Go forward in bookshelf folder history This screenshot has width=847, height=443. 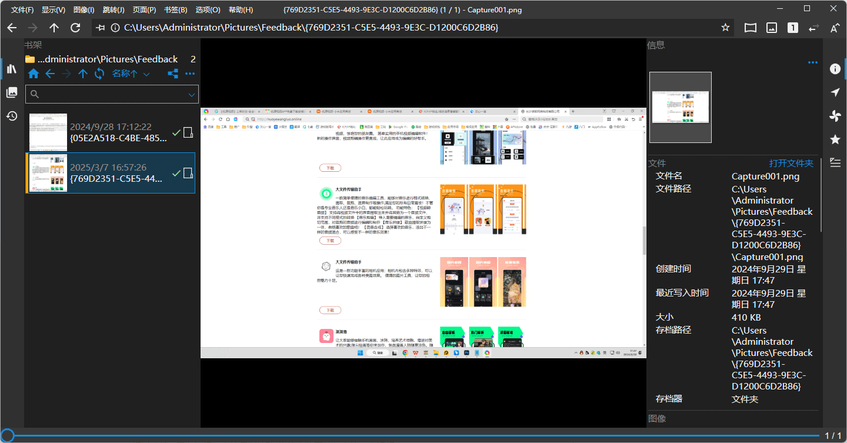66,74
